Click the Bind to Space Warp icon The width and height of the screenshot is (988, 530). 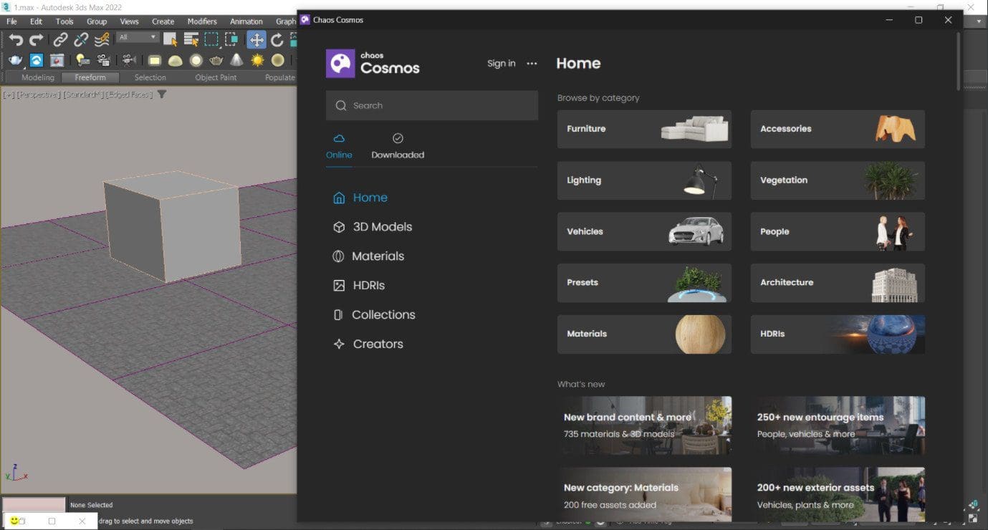pos(102,39)
